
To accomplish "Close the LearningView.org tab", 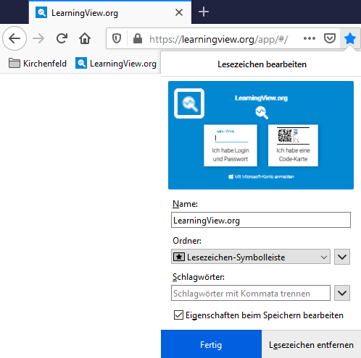I will 179,12.
